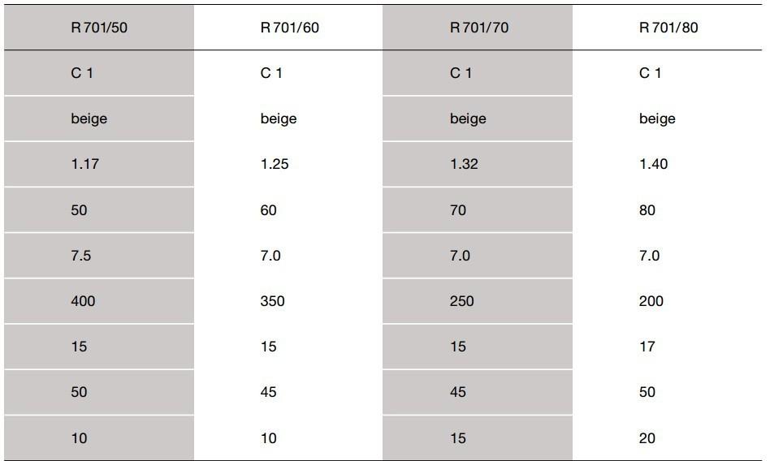770x461 pixels.
Task: Click the cell containing 200
Action: [x=651, y=301]
